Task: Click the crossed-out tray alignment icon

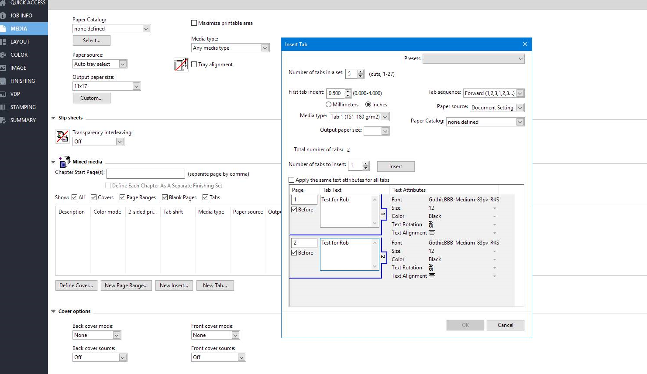Action: coord(181,64)
